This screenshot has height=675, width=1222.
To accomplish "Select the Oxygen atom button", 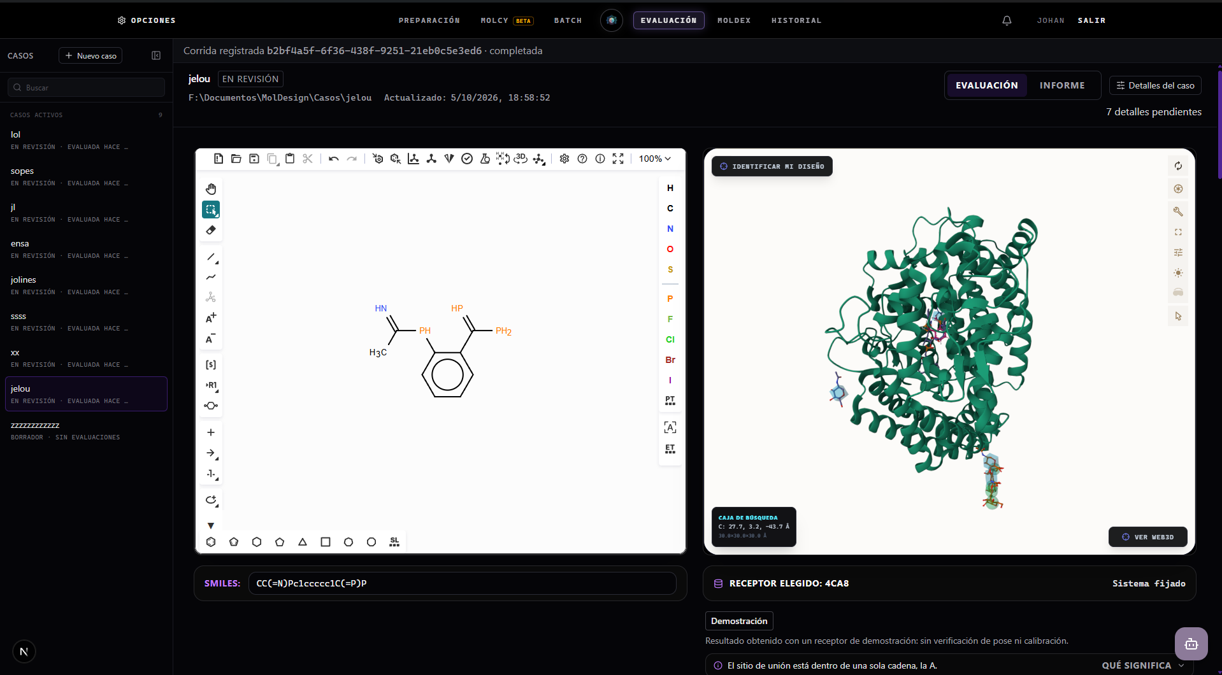I will tap(670, 249).
